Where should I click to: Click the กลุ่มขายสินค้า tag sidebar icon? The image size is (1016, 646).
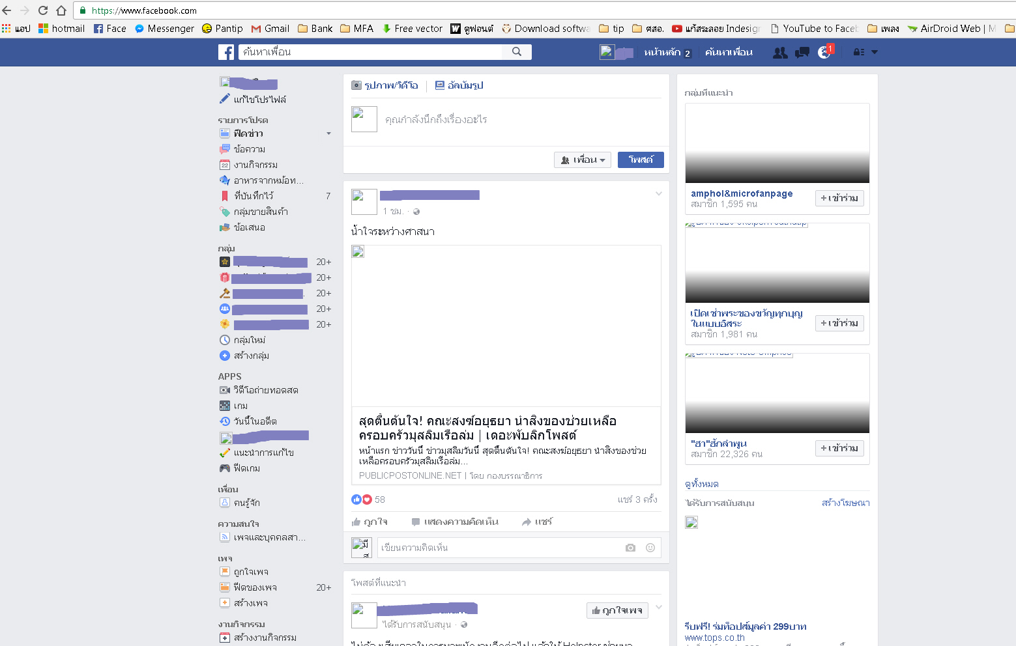click(x=225, y=212)
